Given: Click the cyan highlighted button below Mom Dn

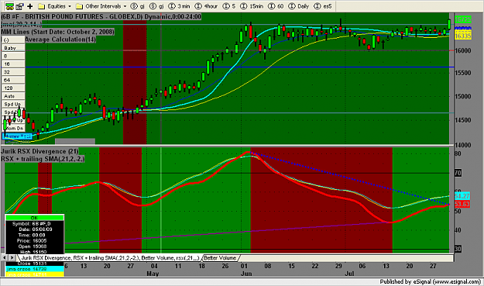Looking at the screenshot, I should coord(17,136).
